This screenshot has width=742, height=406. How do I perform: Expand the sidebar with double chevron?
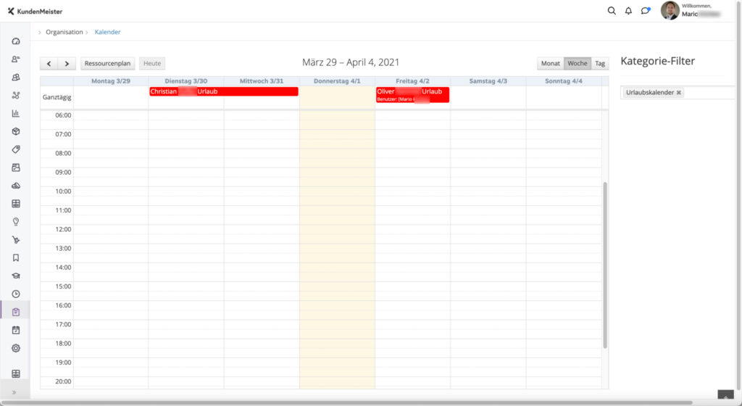(x=14, y=392)
